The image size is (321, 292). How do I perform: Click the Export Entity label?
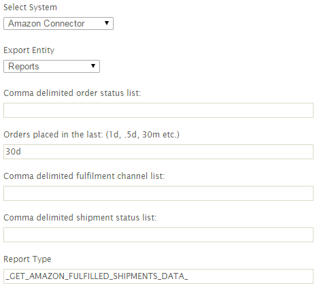29,50
